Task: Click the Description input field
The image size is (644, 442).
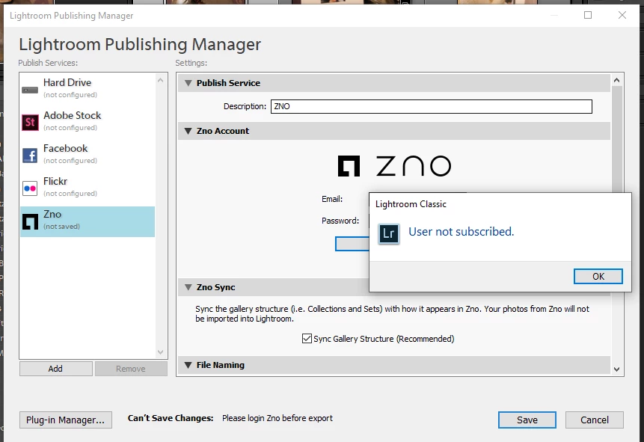Action: pyautogui.click(x=432, y=106)
